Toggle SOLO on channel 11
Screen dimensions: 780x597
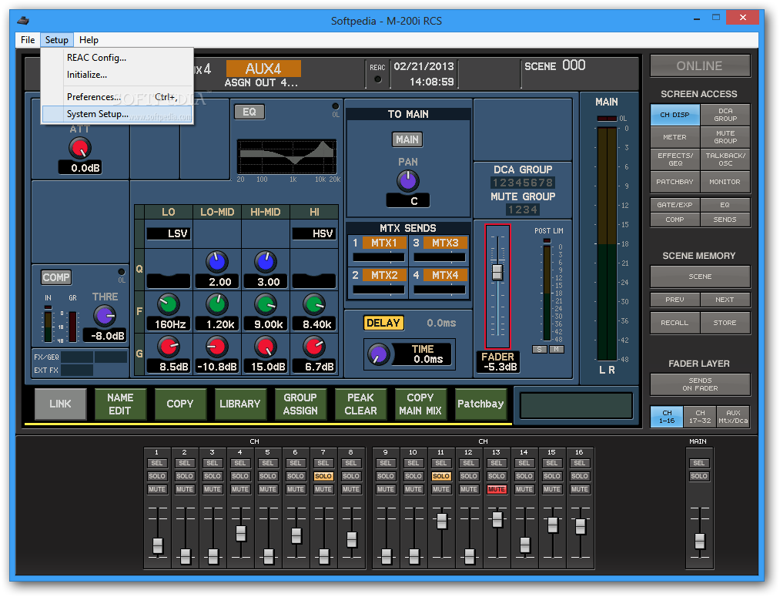click(440, 476)
